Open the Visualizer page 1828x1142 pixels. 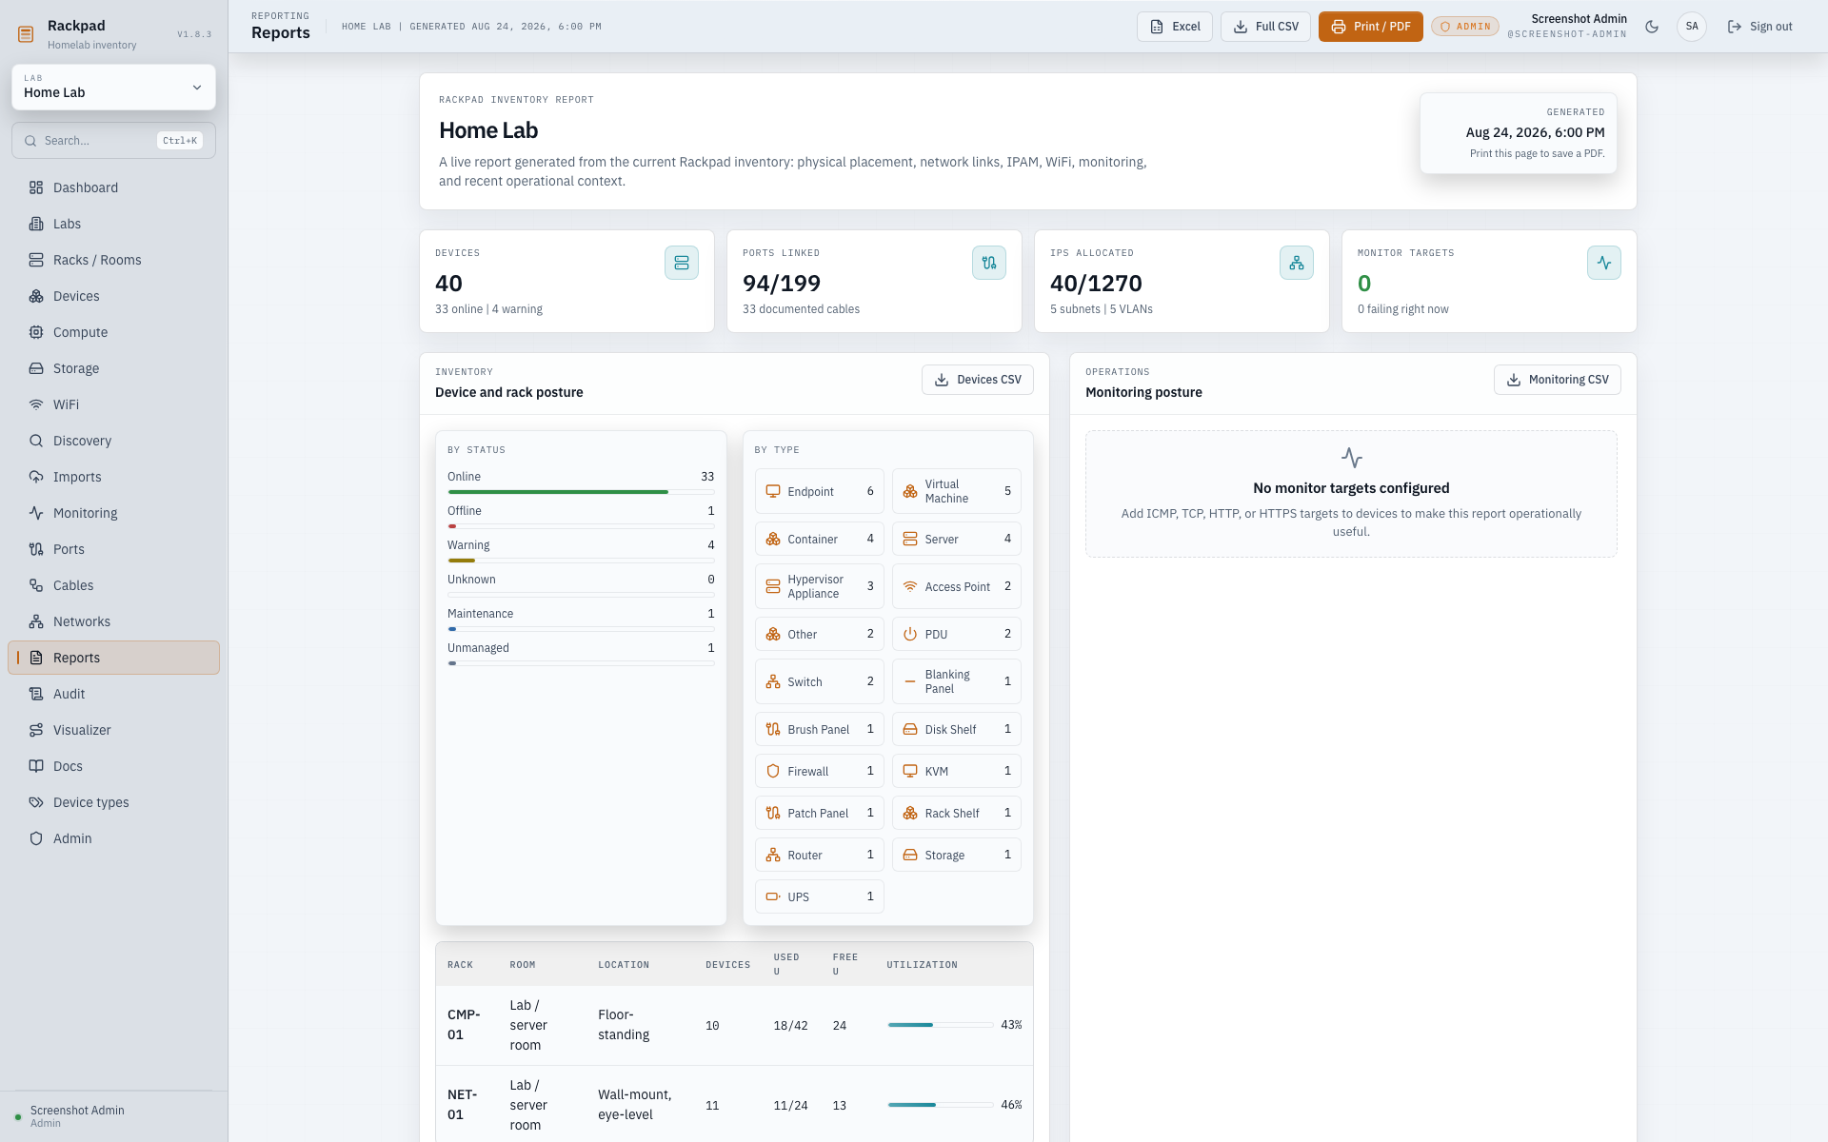pyautogui.click(x=113, y=730)
